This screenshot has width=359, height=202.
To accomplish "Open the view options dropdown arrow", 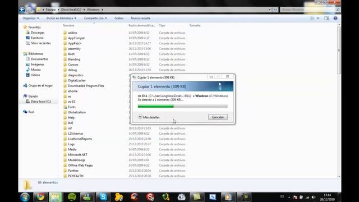I will pyautogui.click(x=318, y=18).
